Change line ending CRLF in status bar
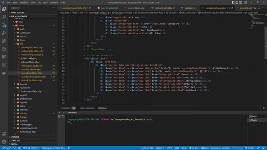The width and height of the screenshot is (267, 150). pyautogui.click(x=176, y=148)
